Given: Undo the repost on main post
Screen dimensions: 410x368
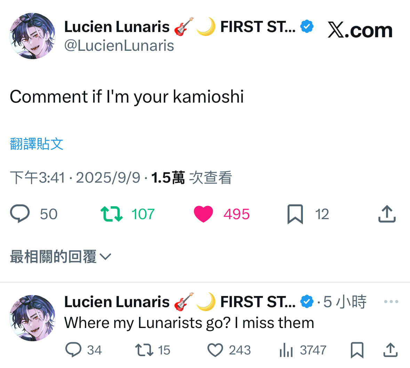Looking at the screenshot, I should click(111, 214).
